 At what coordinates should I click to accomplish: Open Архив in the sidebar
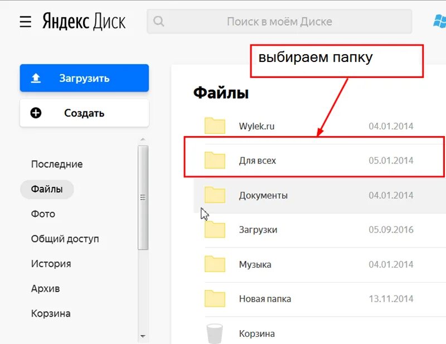pyautogui.click(x=46, y=288)
